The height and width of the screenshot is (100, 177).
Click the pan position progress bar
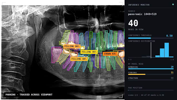[x=151, y=90]
